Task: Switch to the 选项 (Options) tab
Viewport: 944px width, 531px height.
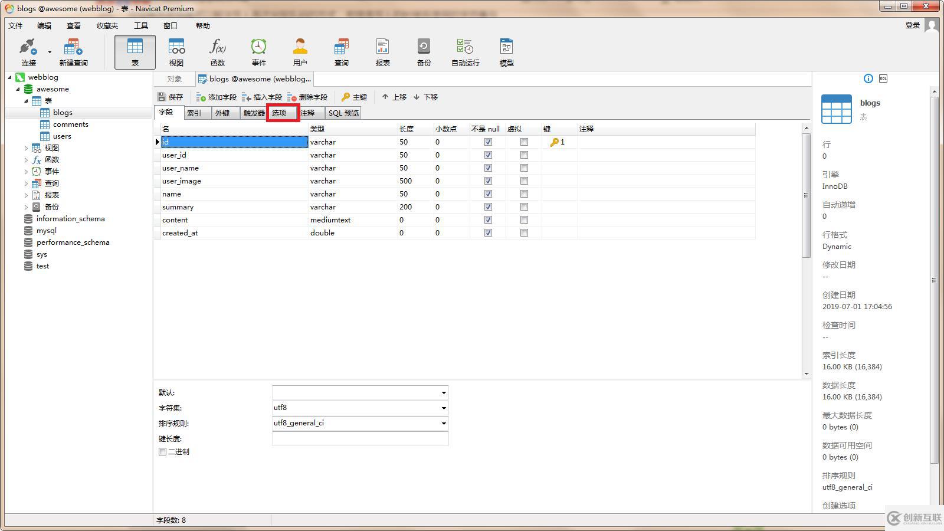Action: [280, 113]
